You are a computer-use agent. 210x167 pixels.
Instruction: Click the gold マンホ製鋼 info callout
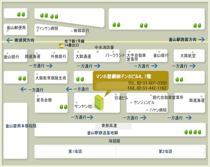(x=131, y=81)
